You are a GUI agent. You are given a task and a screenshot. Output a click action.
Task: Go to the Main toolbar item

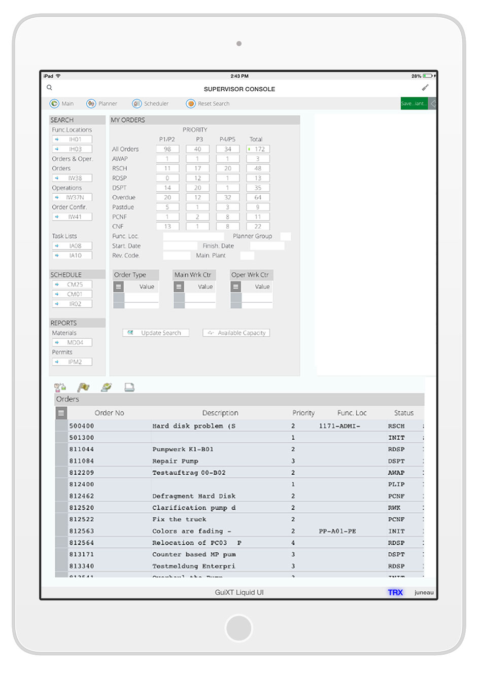(x=61, y=103)
